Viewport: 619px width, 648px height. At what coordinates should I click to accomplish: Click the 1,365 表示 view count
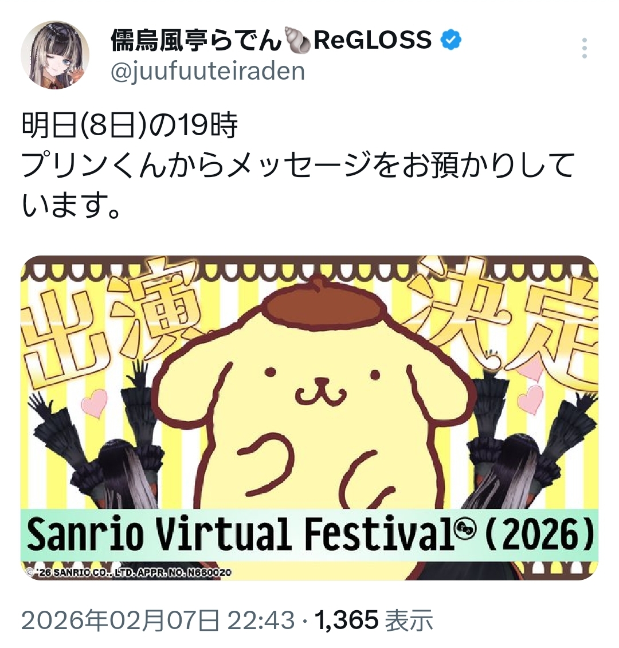(x=374, y=620)
